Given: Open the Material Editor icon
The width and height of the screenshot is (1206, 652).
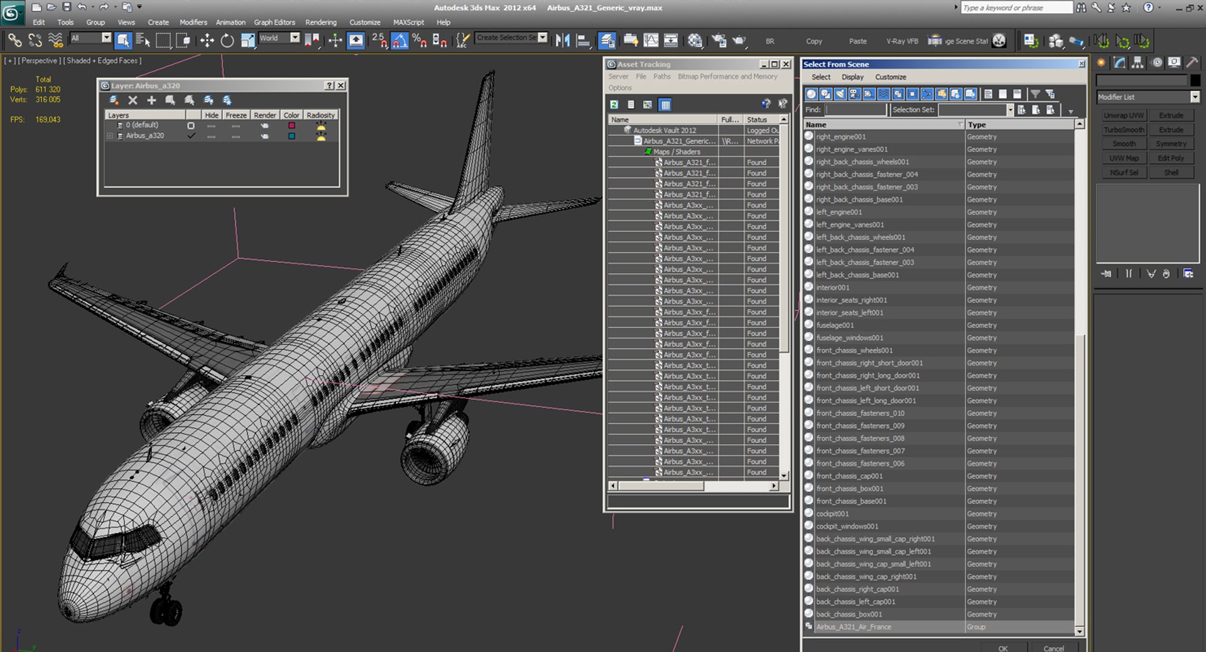Looking at the screenshot, I should 695,40.
